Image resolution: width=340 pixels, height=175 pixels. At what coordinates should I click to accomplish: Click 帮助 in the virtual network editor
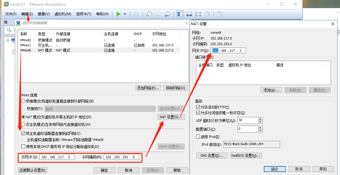pyautogui.click(x=177, y=170)
